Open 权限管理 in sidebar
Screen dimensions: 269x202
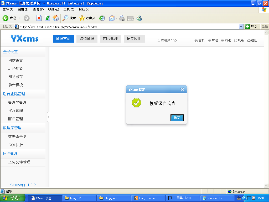pyautogui.click(x=15, y=111)
